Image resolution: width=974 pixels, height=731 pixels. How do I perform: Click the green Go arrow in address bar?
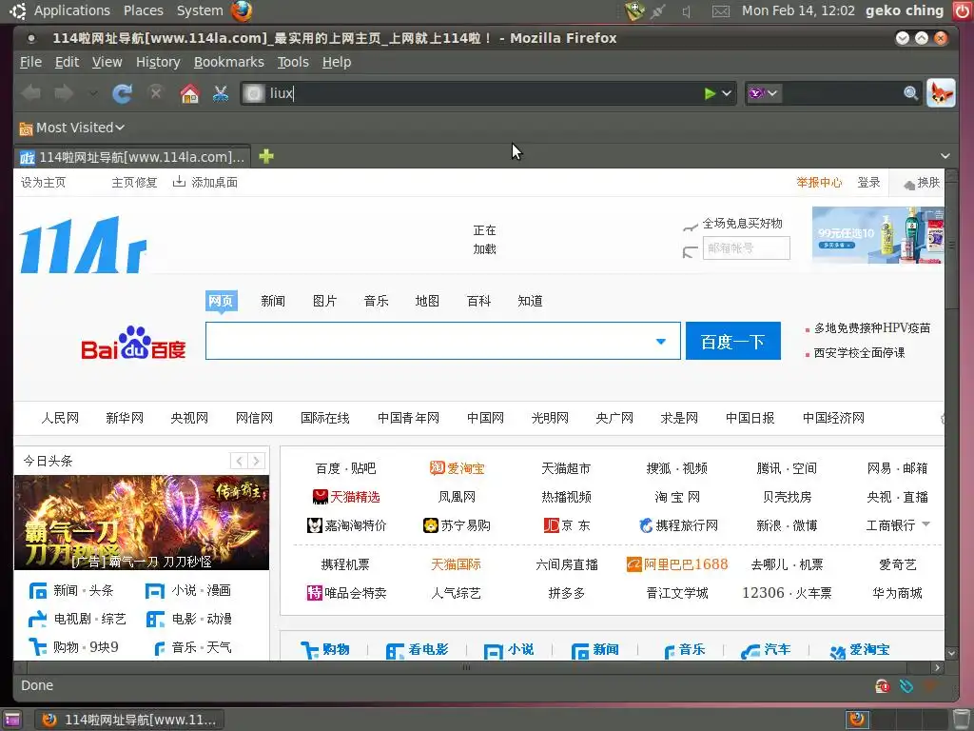[x=710, y=93]
